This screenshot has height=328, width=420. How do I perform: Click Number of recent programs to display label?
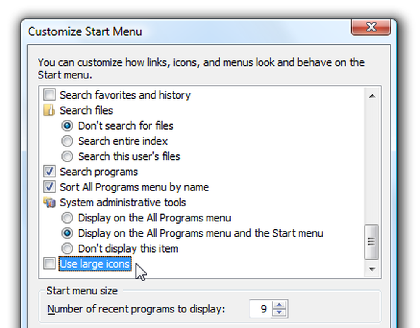[x=136, y=309]
